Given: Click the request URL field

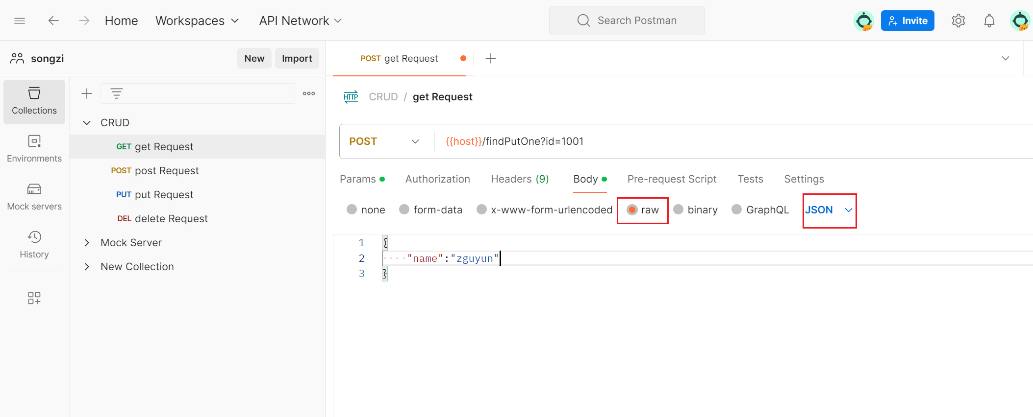Looking at the screenshot, I should (x=733, y=141).
